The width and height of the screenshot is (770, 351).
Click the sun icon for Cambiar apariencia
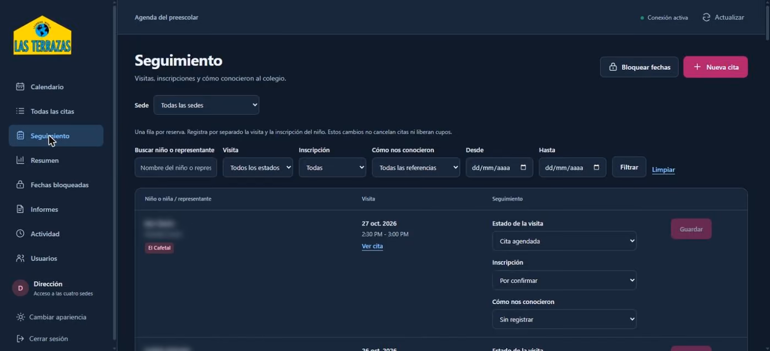point(20,317)
